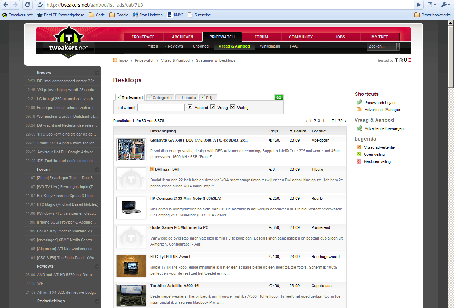Viewport: 454px width, 308px height.
Task: Click the Trefwoord text input field
Action: coord(161,107)
